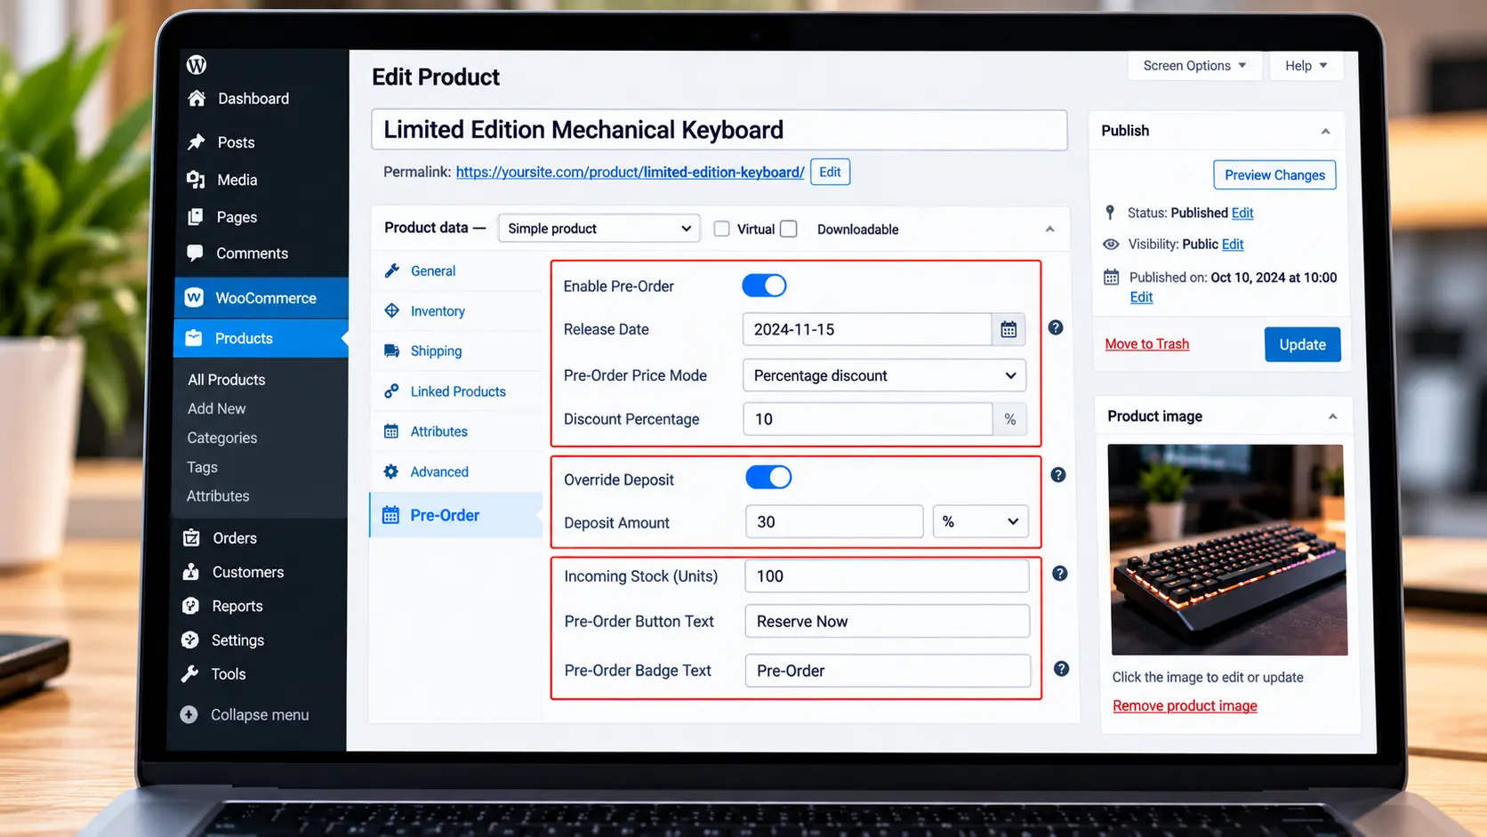
Task: Click the Pre-Order Button Text field
Action: click(887, 621)
